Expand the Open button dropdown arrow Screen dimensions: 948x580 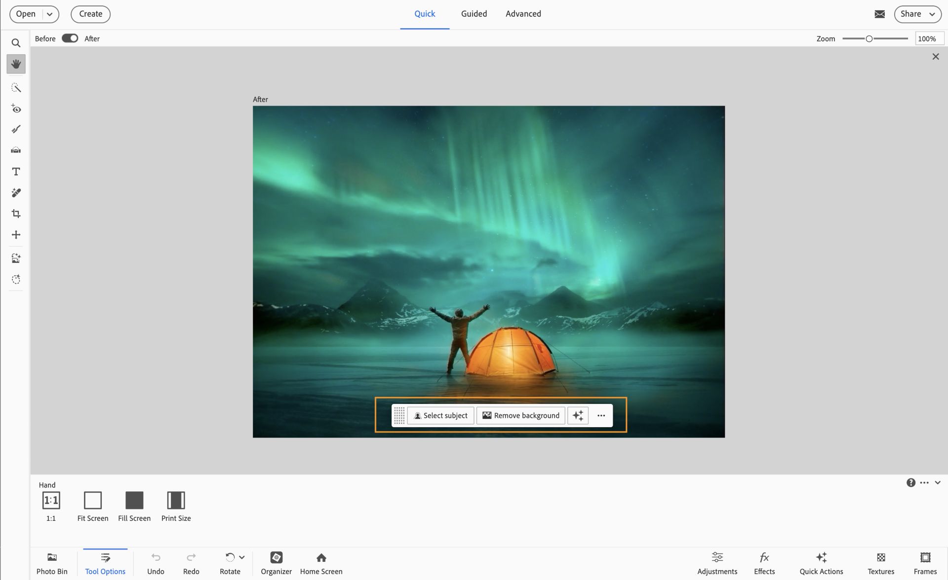pyautogui.click(x=50, y=14)
